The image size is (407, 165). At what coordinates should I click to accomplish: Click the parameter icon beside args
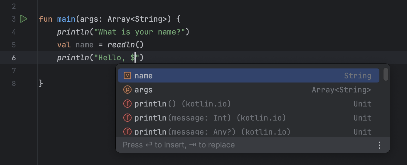pos(127,90)
